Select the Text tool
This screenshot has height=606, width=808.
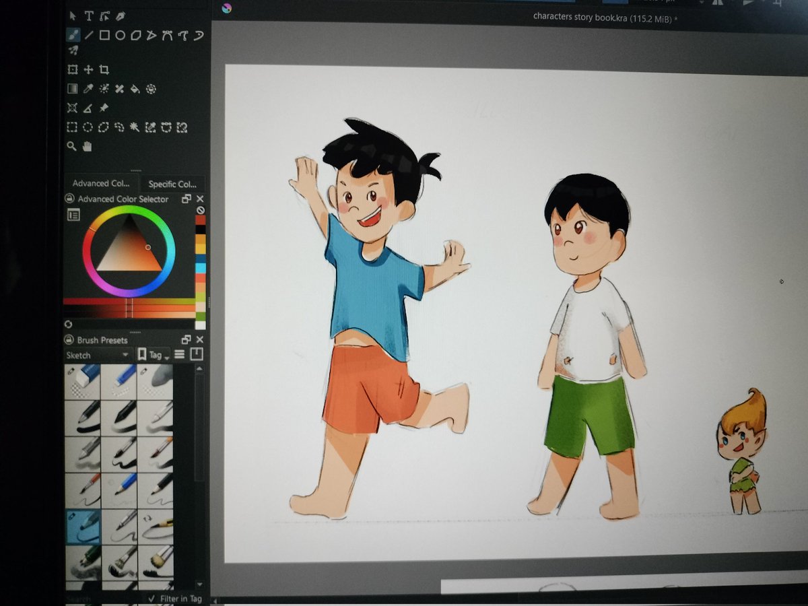click(x=90, y=15)
